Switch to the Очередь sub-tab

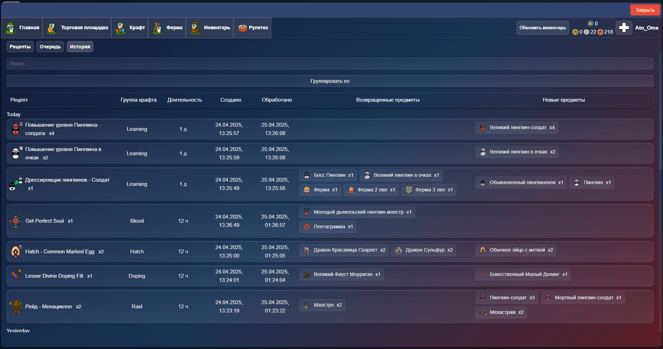(50, 47)
